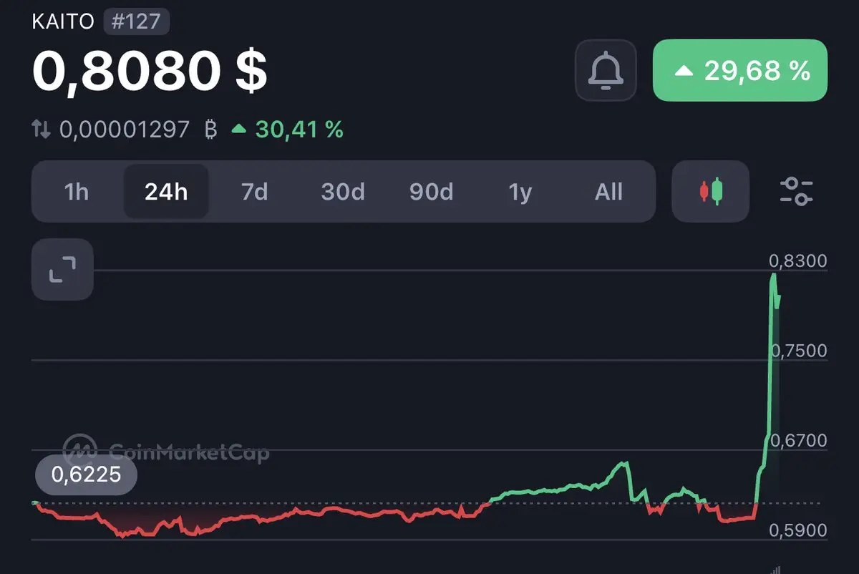Open chart settings sliders icon
The image size is (859, 574).
tap(796, 191)
